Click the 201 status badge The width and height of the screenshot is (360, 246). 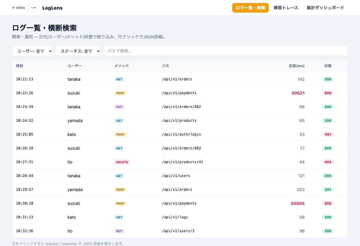point(328,190)
